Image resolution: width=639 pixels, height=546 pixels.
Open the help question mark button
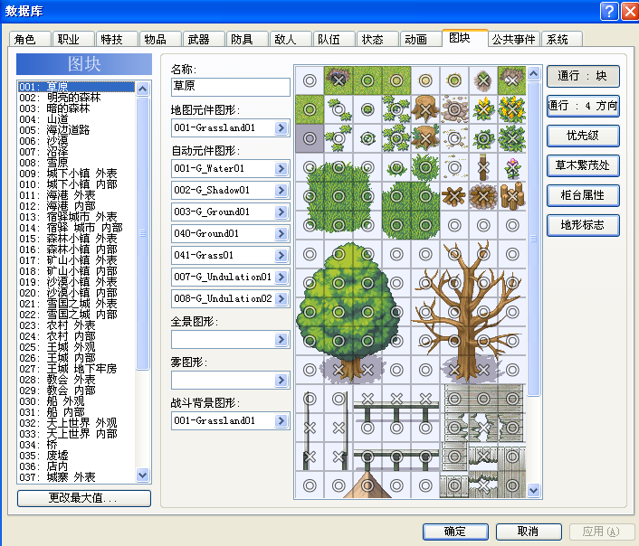(x=609, y=11)
